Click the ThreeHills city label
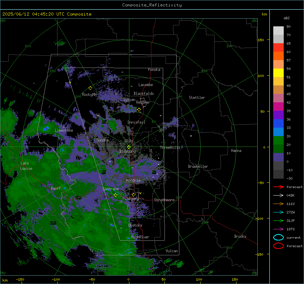This screenshot has height=284, width=304. (170, 148)
